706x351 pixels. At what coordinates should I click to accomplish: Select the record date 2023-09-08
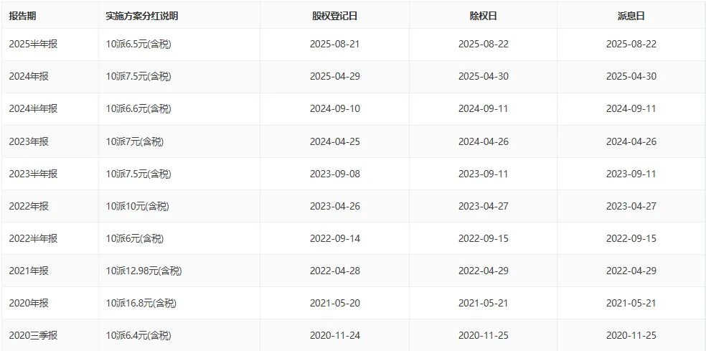(334, 174)
